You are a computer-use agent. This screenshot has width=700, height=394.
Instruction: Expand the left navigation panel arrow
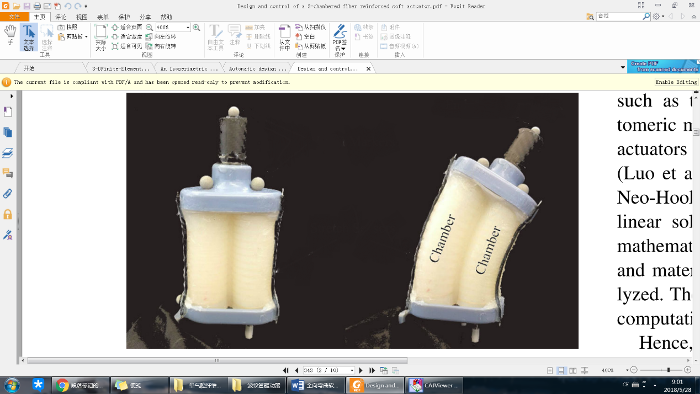tap(12, 96)
